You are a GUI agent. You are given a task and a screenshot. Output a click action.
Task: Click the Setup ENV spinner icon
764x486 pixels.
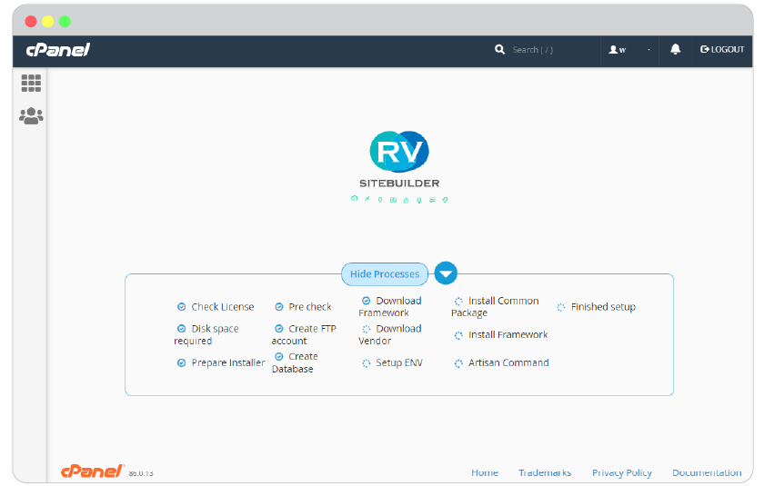[x=367, y=363]
